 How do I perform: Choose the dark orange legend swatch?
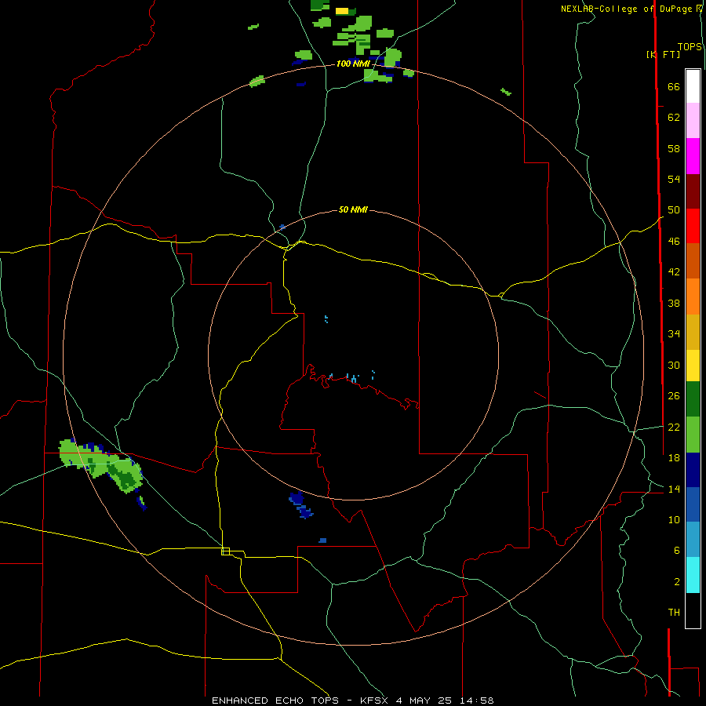(x=693, y=260)
